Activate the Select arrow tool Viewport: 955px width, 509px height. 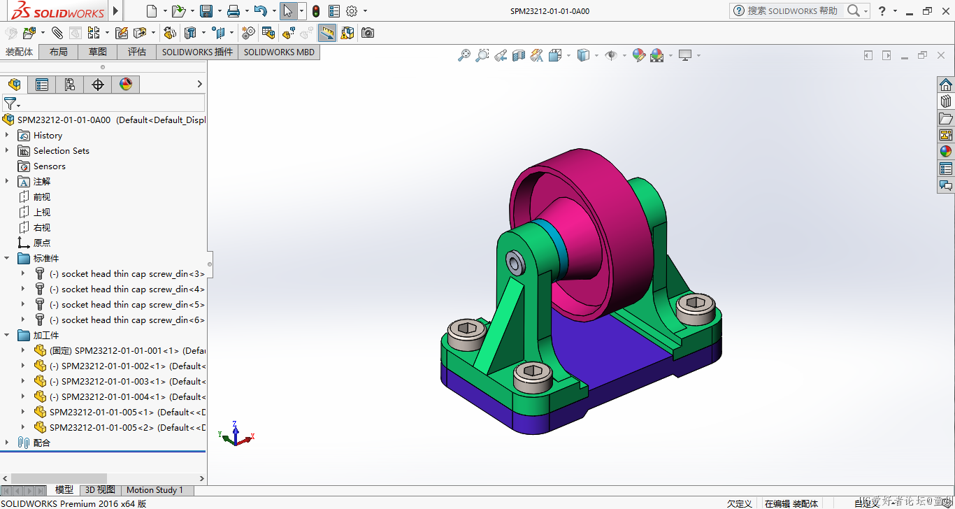coord(287,10)
